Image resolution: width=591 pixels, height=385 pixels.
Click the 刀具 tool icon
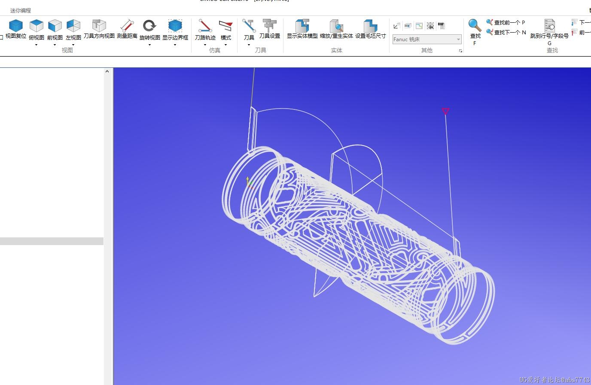[x=249, y=26]
